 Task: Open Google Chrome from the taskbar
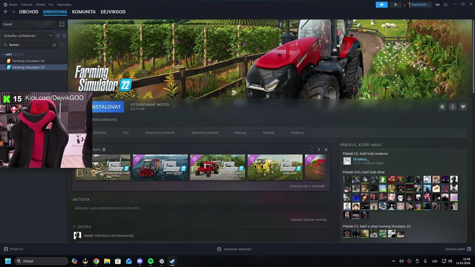[x=96, y=261]
